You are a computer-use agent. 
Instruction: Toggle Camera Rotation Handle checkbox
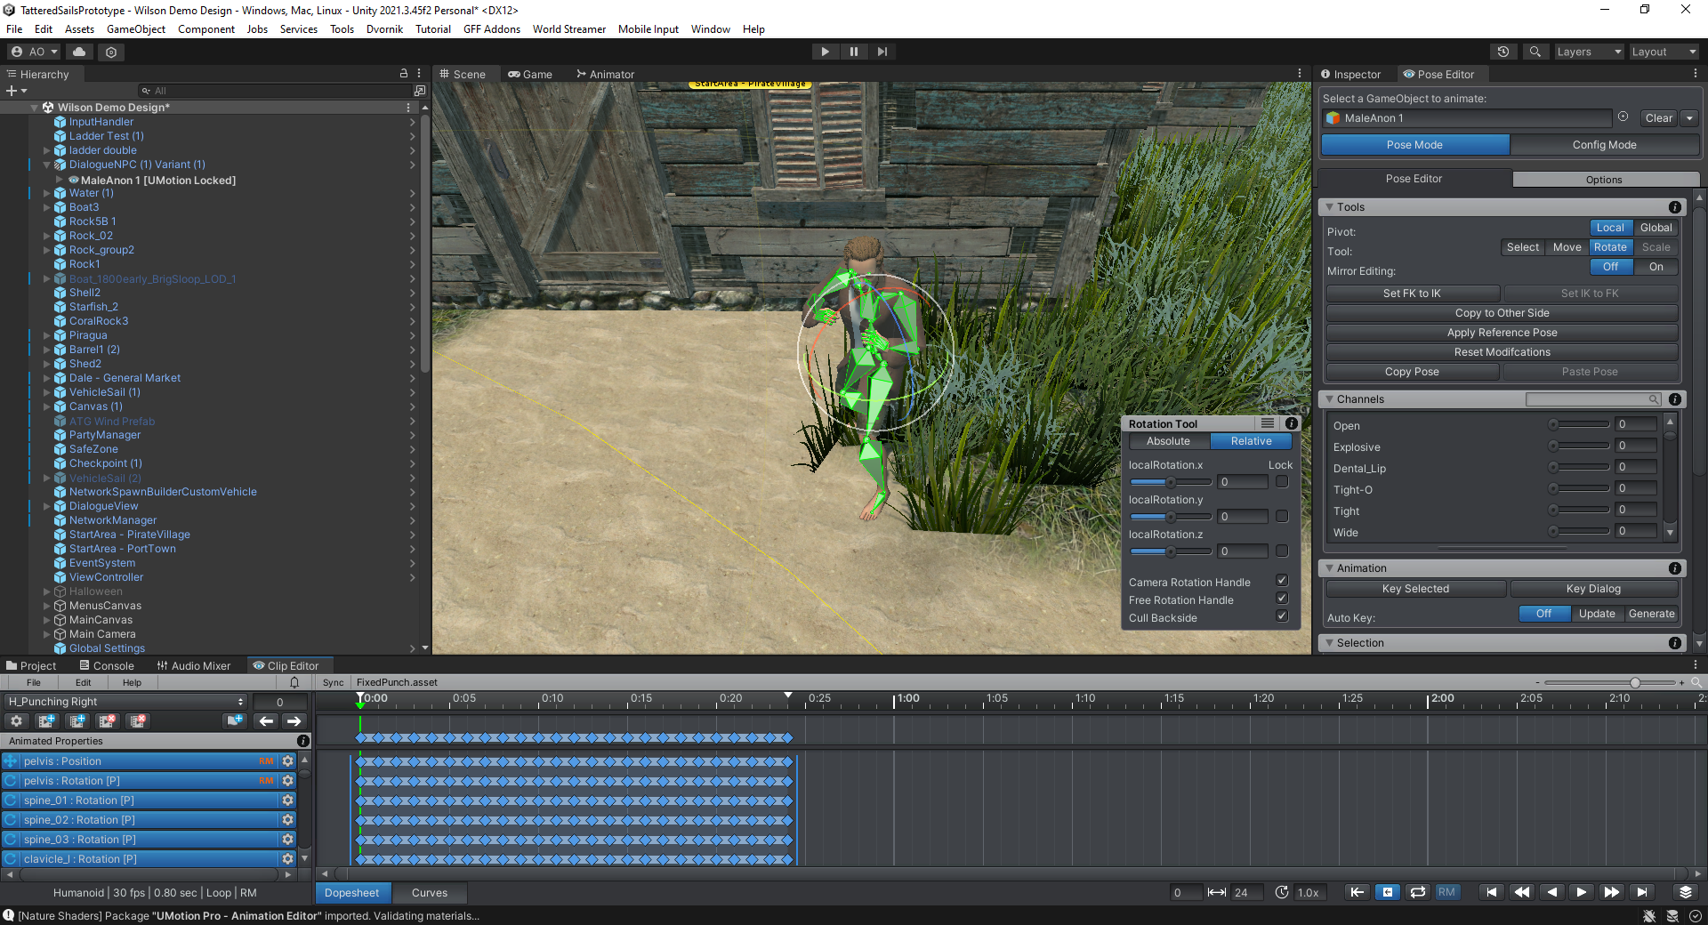point(1282,581)
